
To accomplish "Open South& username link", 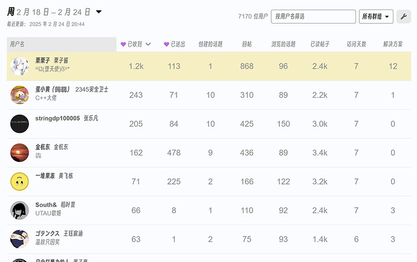I will click(46, 205).
